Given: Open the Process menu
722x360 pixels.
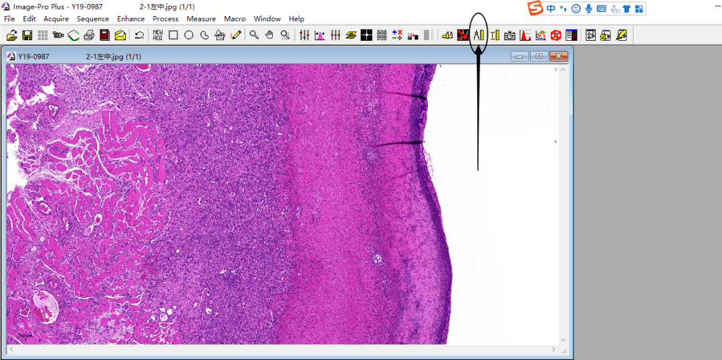Looking at the screenshot, I should tap(165, 19).
